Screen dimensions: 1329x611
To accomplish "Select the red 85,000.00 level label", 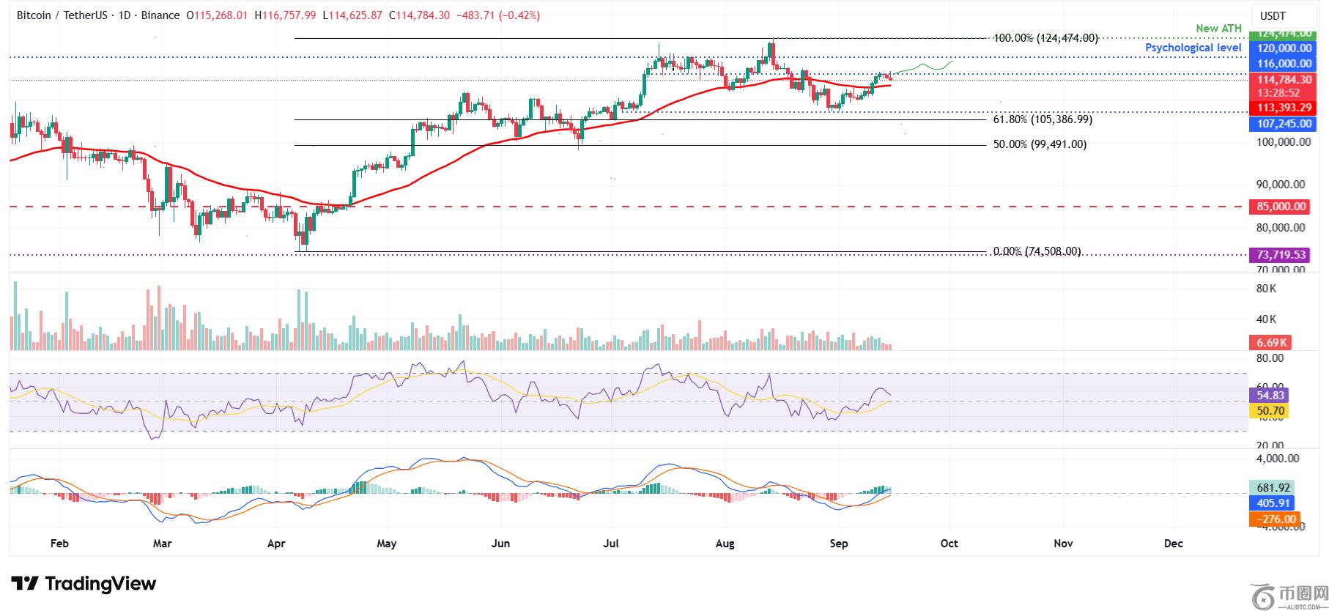I will pyautogui.click(x=1279, y=207).
